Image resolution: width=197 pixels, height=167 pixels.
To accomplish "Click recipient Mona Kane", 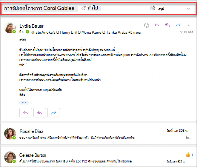I will (x=91, y=32).
